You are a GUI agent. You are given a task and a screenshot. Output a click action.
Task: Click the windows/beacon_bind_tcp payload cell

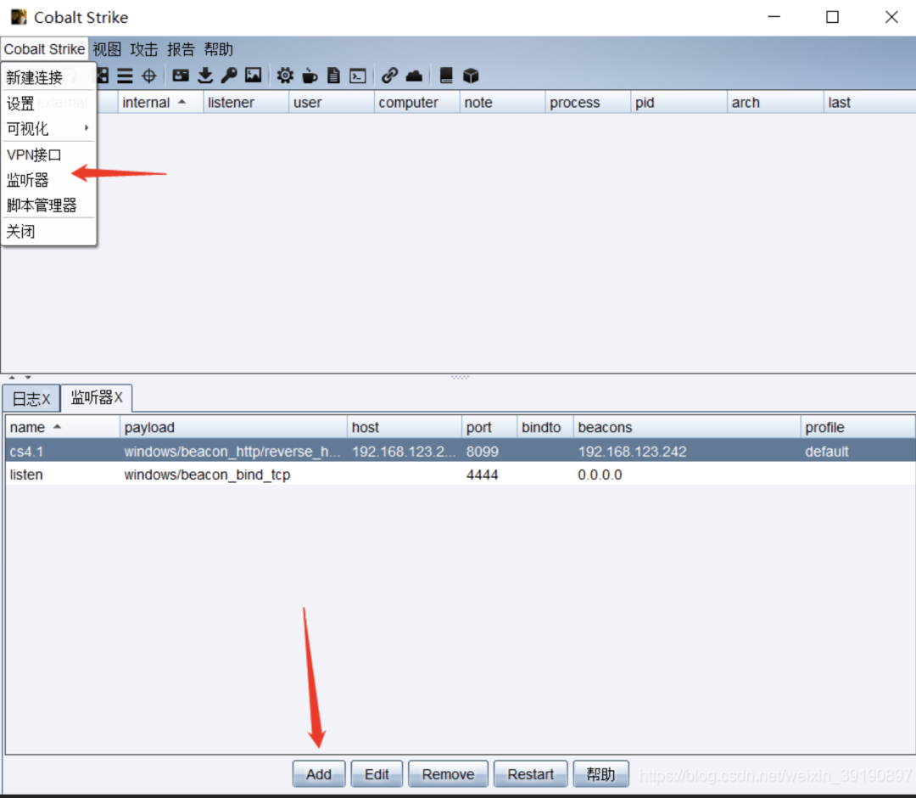233,475
